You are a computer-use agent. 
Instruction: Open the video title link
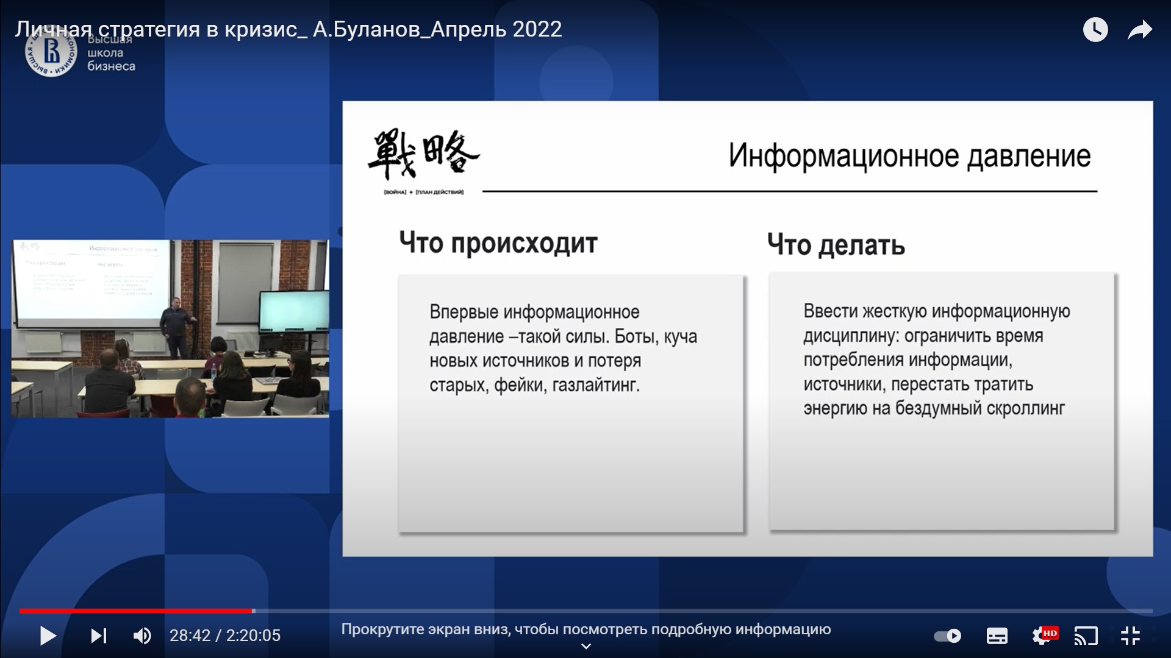(x=288, y=29)
